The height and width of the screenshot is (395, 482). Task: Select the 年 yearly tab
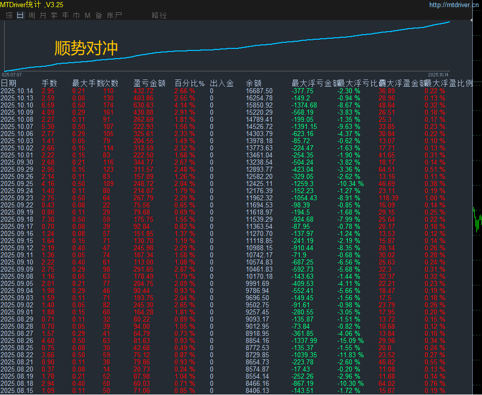(x=65, y=15)
